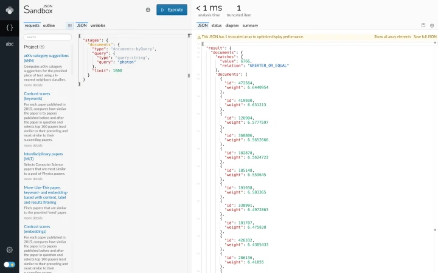Open request settings gear beside Execute

(x=148, y=10)
